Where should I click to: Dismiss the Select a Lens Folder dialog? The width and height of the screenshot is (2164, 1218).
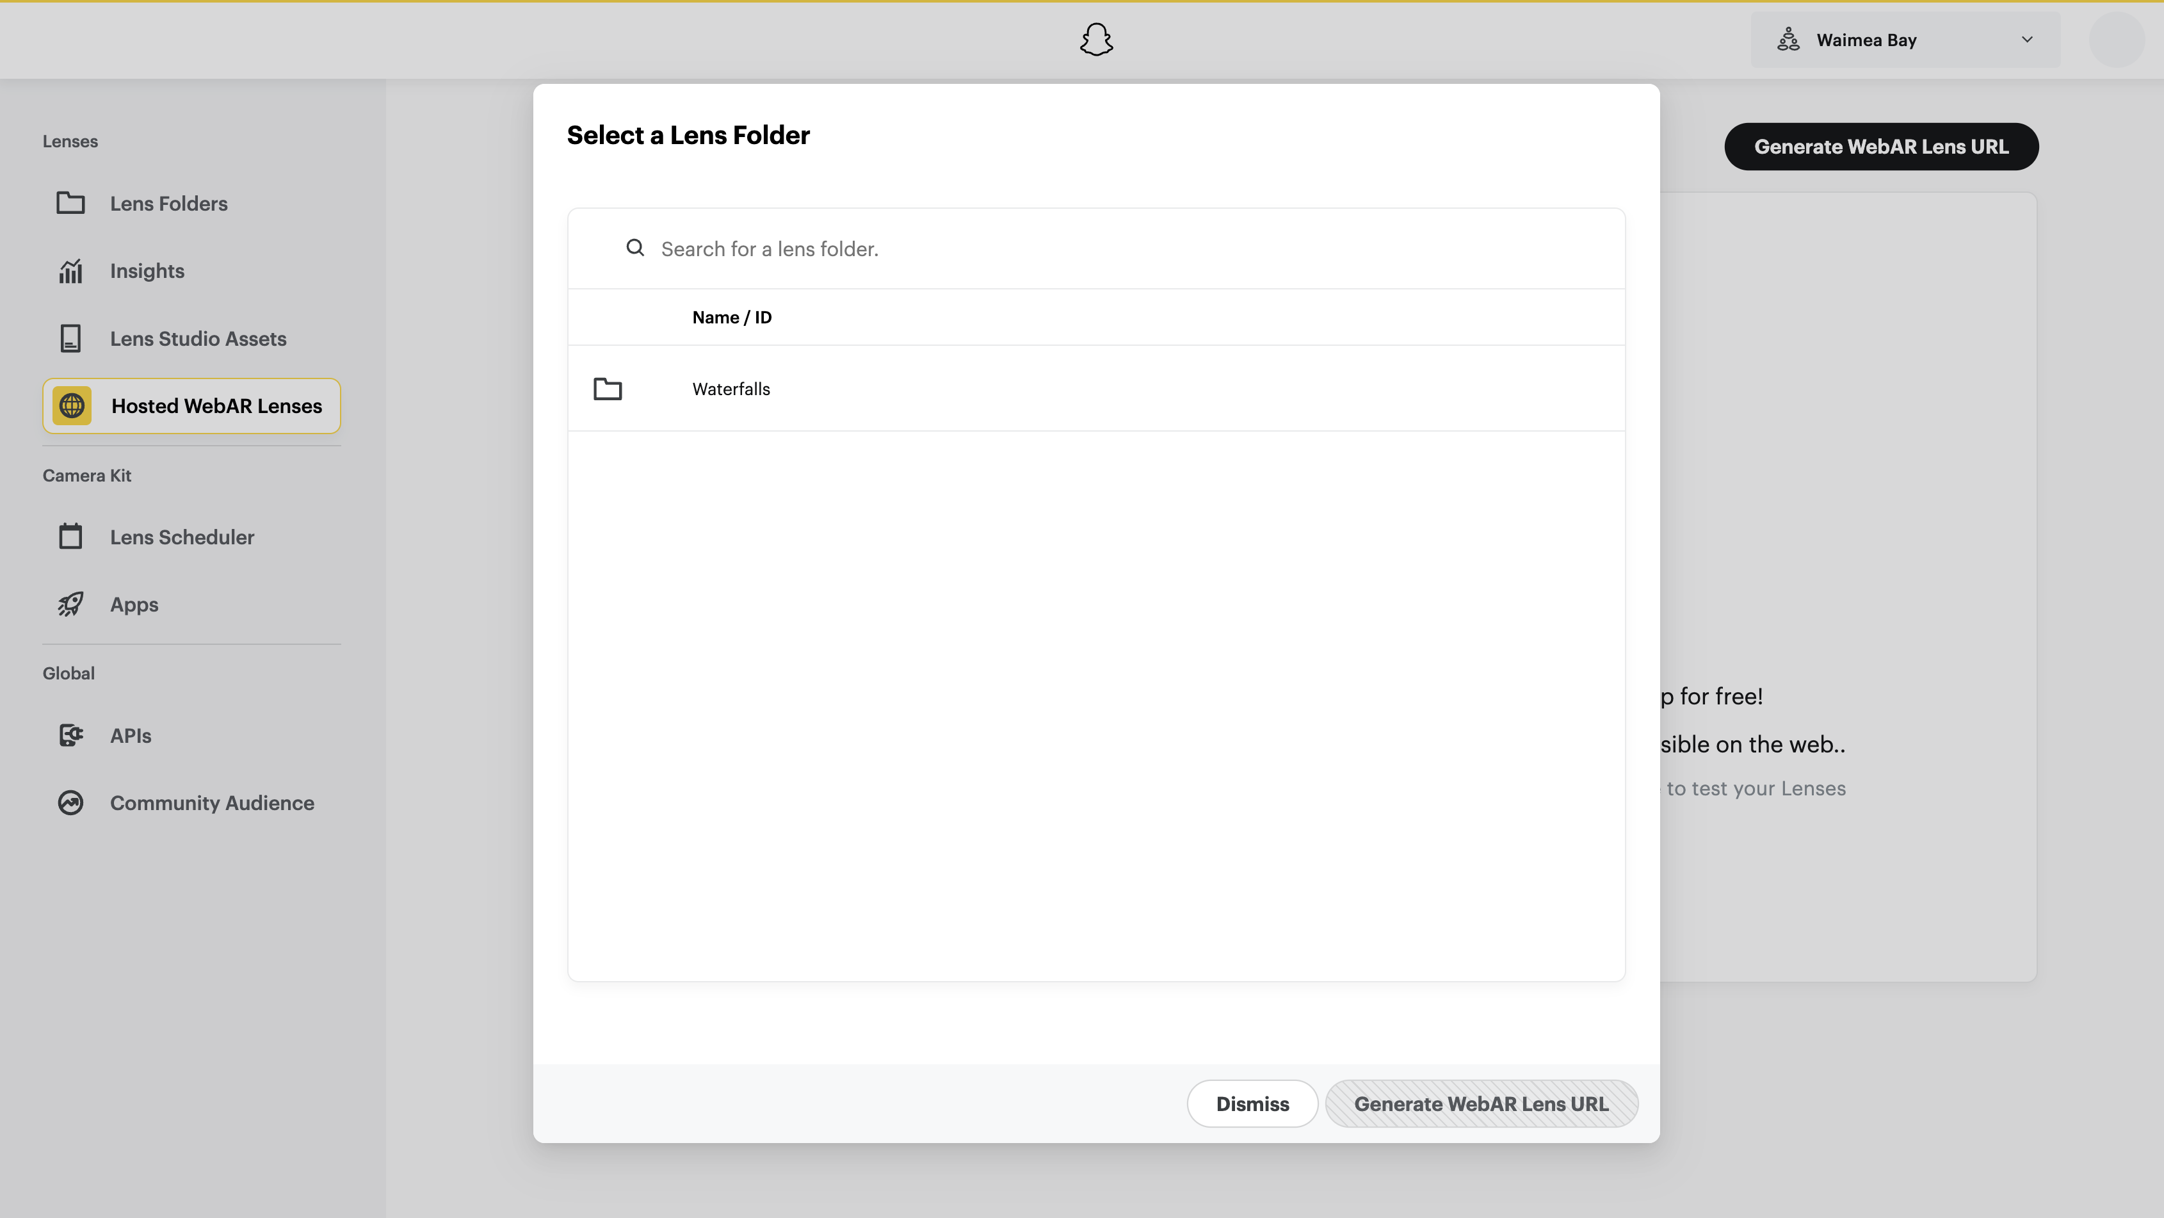click(x=1252, y=1104)
